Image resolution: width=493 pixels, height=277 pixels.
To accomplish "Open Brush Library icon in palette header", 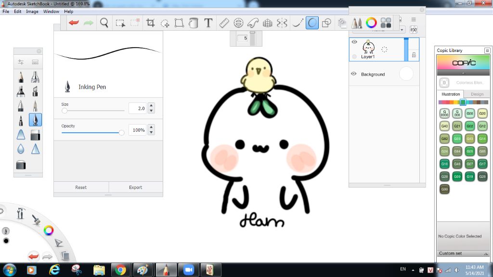I will [x=35, y=62].
